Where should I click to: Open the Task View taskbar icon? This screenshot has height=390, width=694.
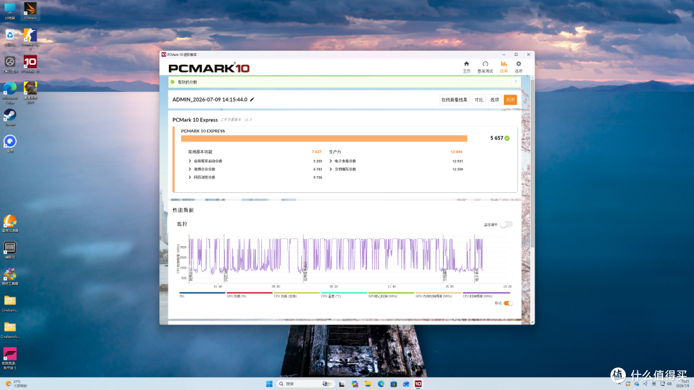[342, 384]
